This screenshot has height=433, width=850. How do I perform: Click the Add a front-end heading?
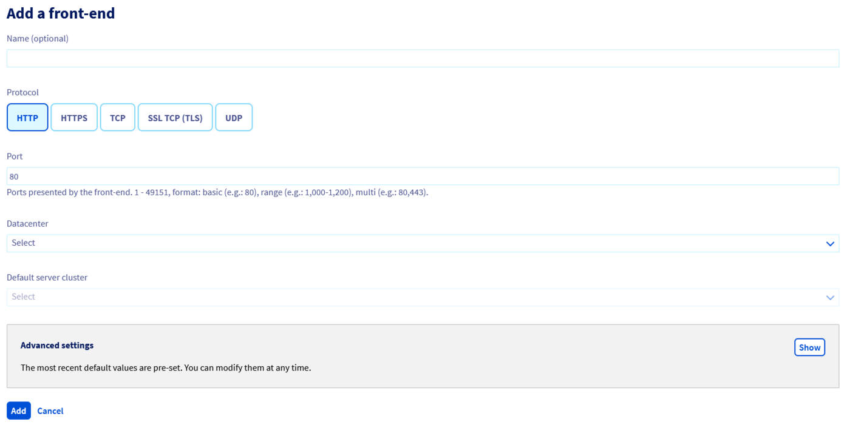[61, 13]
